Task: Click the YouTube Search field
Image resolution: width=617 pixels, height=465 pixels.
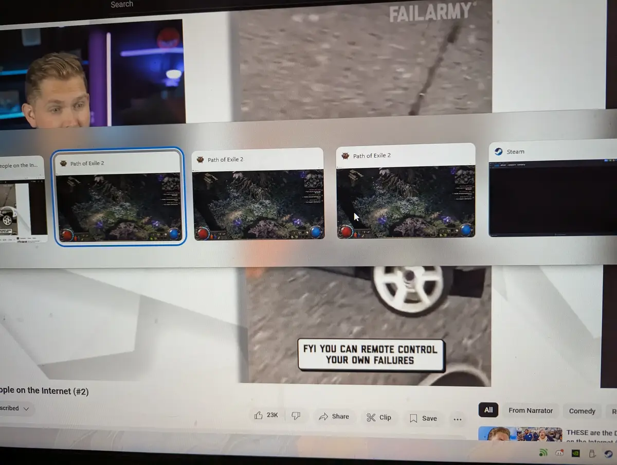Action: click(x=122, y=4)
